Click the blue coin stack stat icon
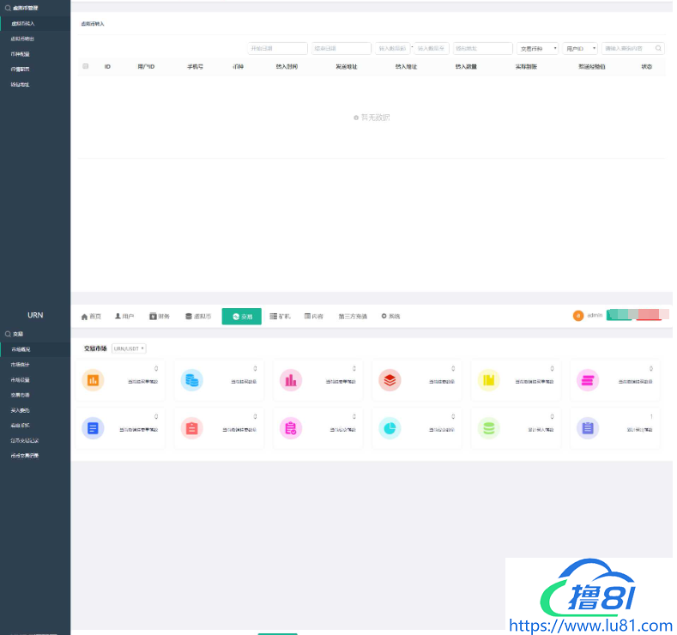The image size is (677, 635). (x=191, y=379)
